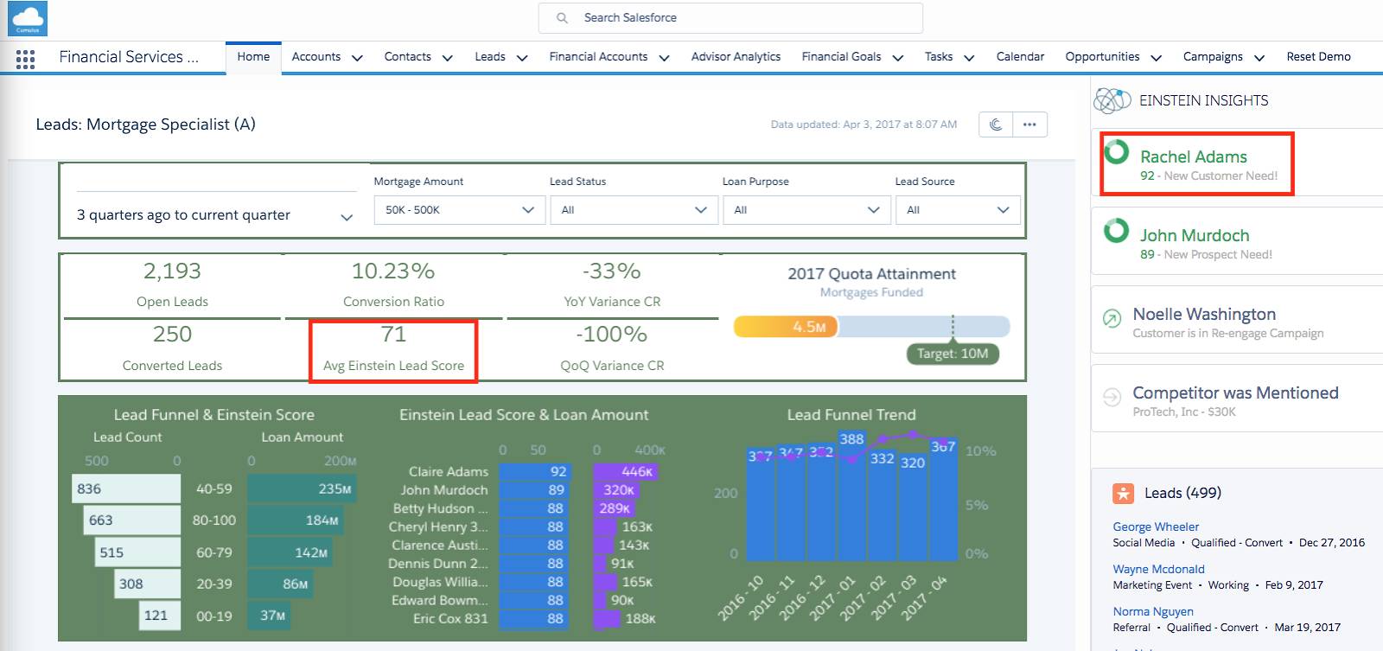
Task: Expand the Financial Goals tab chevron
Action: 897,58
